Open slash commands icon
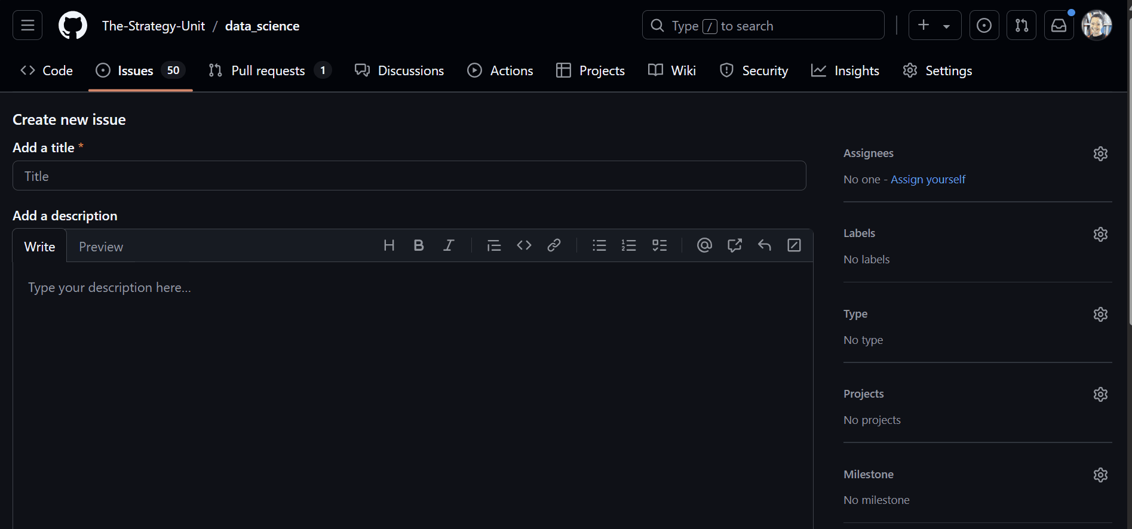This screenshot has width=1132, height=529. 794,245
